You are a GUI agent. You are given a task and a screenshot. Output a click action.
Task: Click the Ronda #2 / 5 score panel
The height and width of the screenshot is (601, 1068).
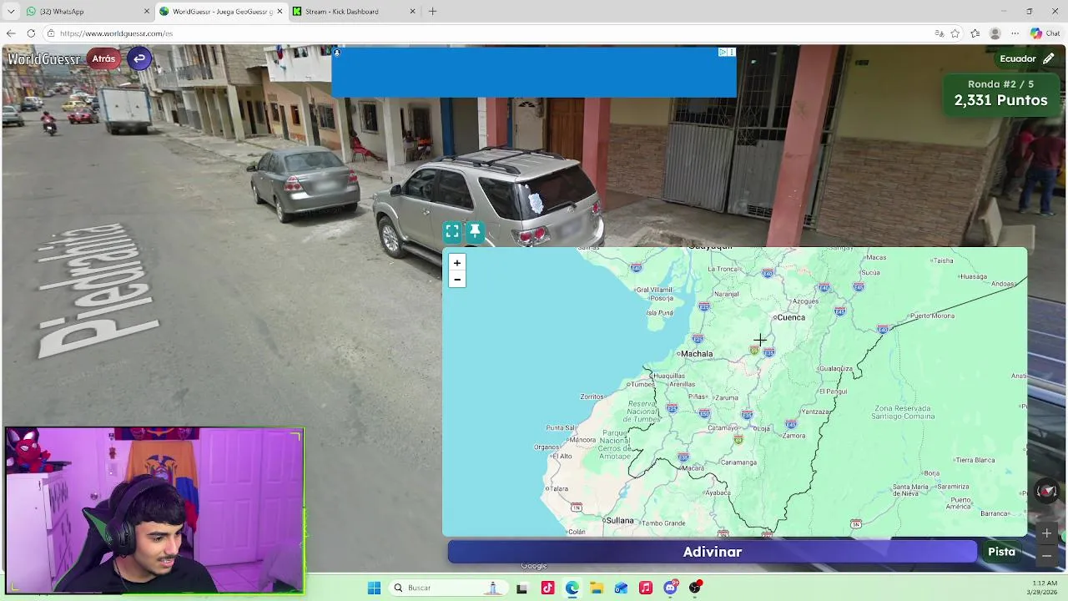point(1000,93)
